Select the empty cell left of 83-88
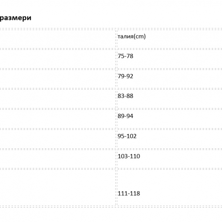The image size is (222, 222). click(55, 96)
